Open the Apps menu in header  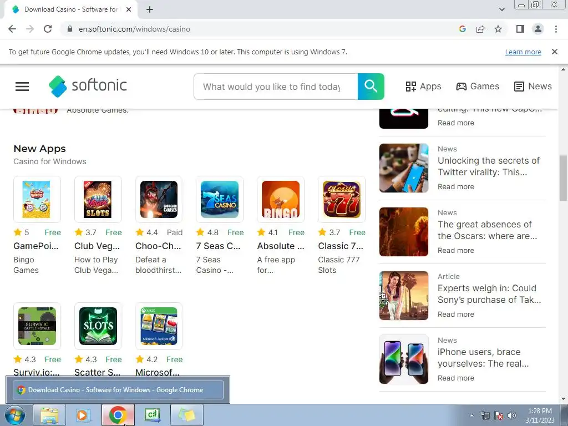click(423, 86)
